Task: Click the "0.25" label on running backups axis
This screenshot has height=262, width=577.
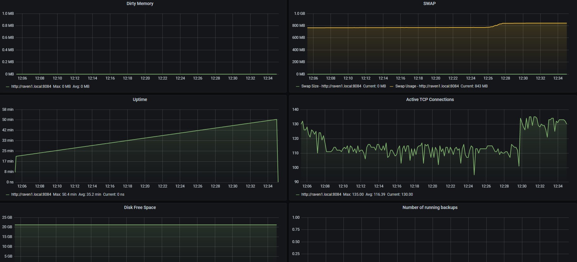Action: pos(296,254)
